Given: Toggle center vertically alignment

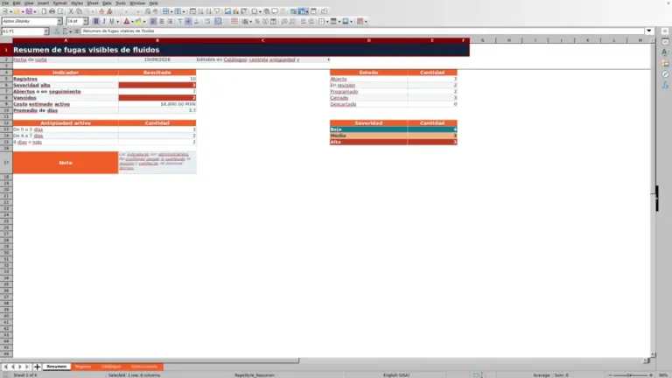Looking at the screenshot, I should (x=188, y=21).
